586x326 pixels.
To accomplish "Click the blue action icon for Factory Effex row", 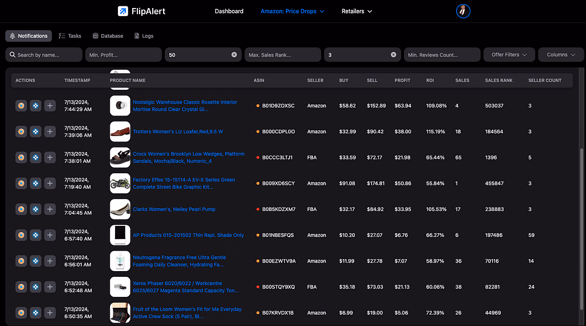I will [35, 184].
